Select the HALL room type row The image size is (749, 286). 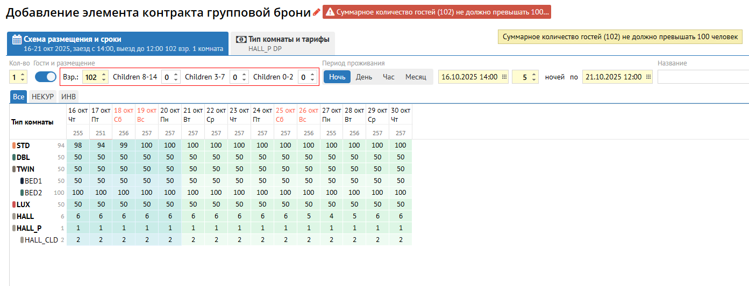[211, 216]
